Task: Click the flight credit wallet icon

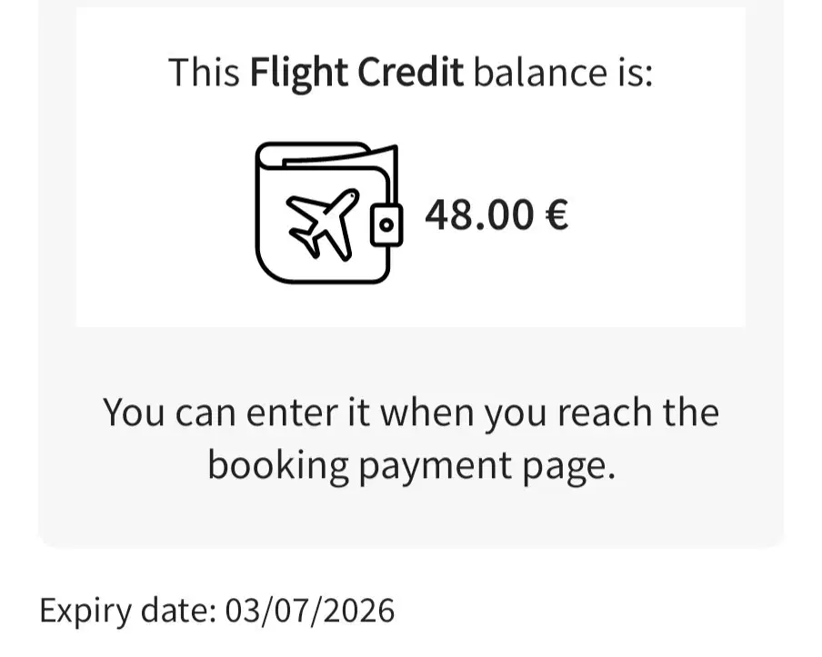Action: [329, 214]
